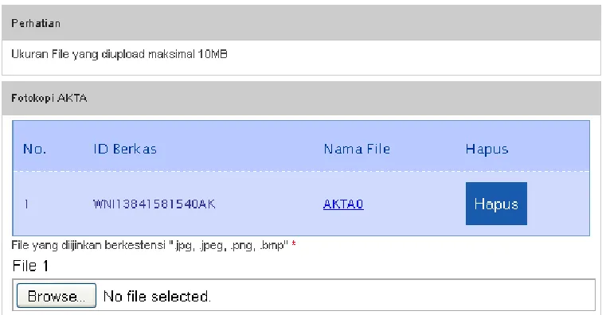Click the red required asterisk
The width and height of the screenshot is (602, 315).
tap(294, 244)
